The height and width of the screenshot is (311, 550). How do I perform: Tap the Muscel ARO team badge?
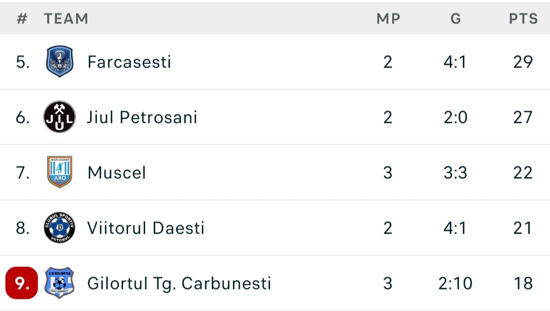point(60,172)
